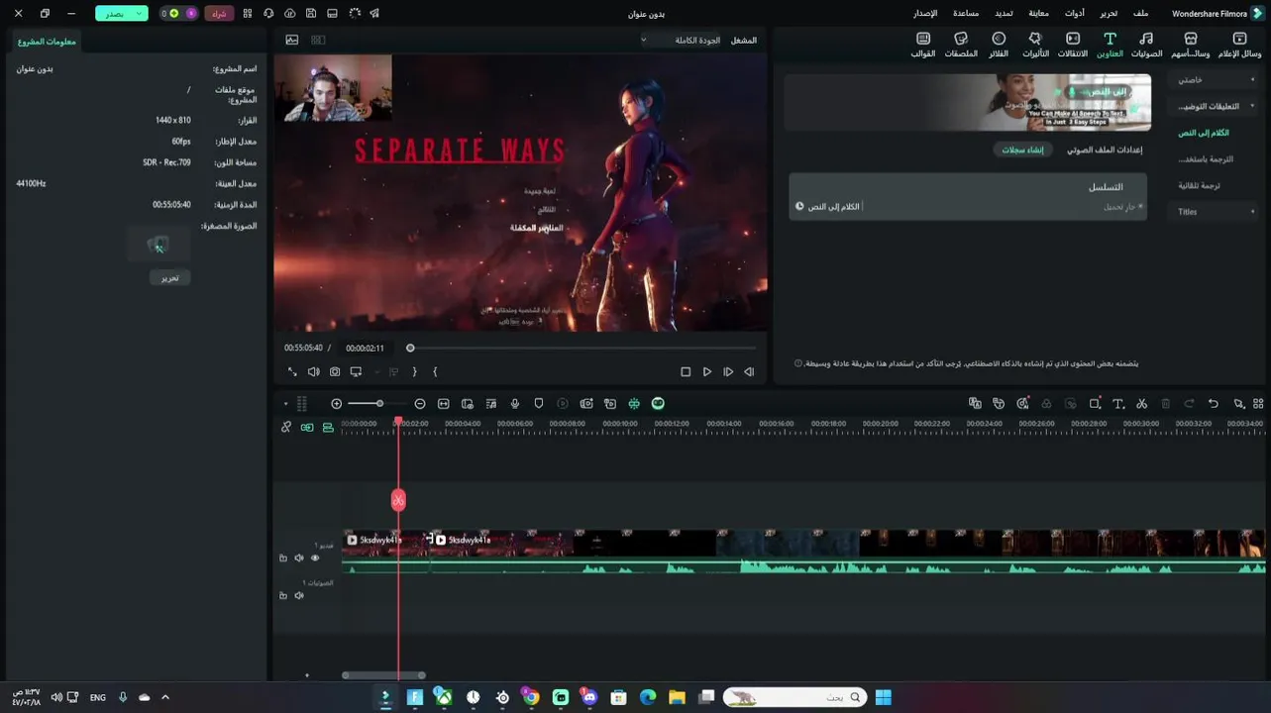Screen dimensions: 1271x713
Task: Click the split scissors tool in timeline toolbar
Action: pos(1141,404)
